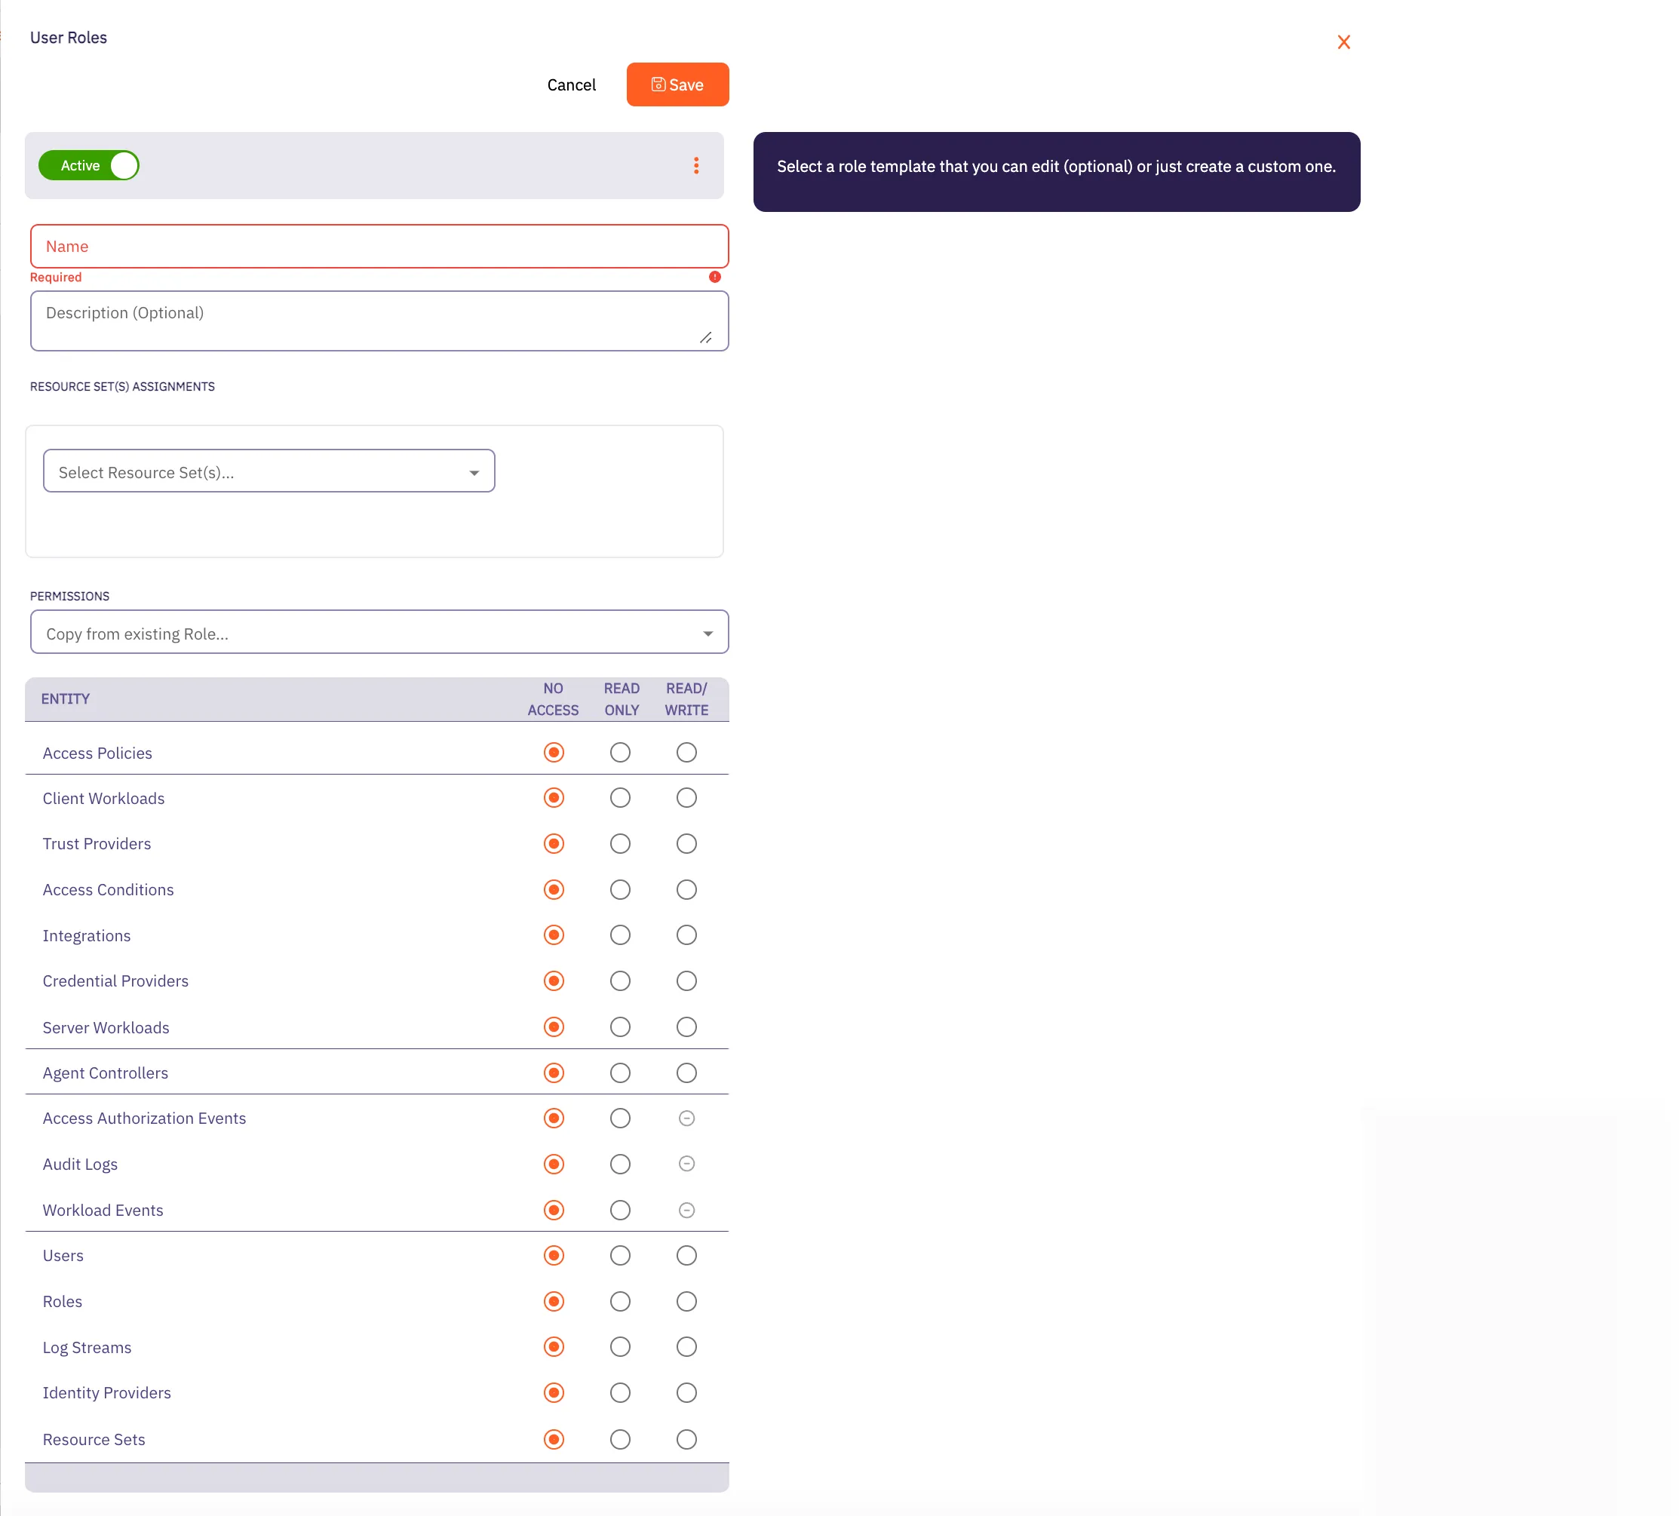Screen dimensions: 1679x1516
Task: Expand the Copy from existing Role dropdown
Action: point(379,632)
